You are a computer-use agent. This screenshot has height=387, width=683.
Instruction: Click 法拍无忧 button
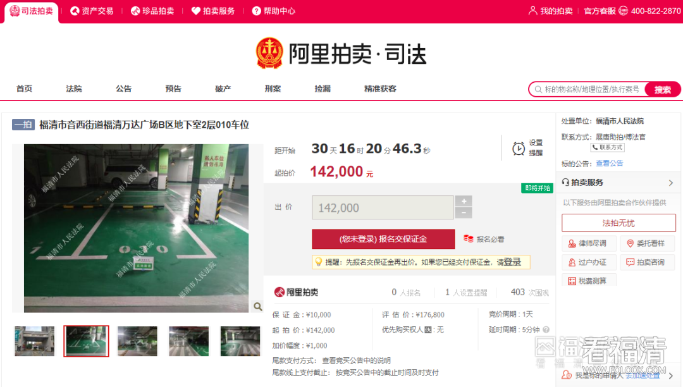[618, 223]
